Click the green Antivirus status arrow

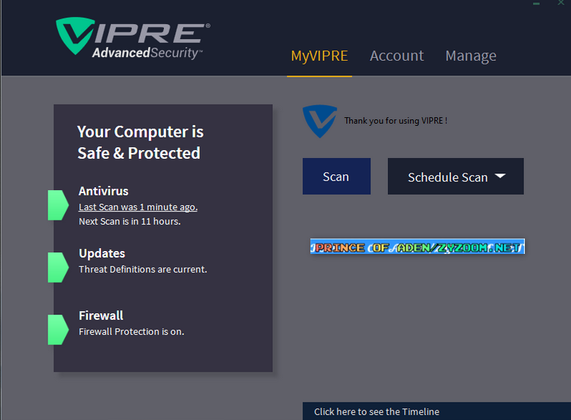click(x=59, y=206)
